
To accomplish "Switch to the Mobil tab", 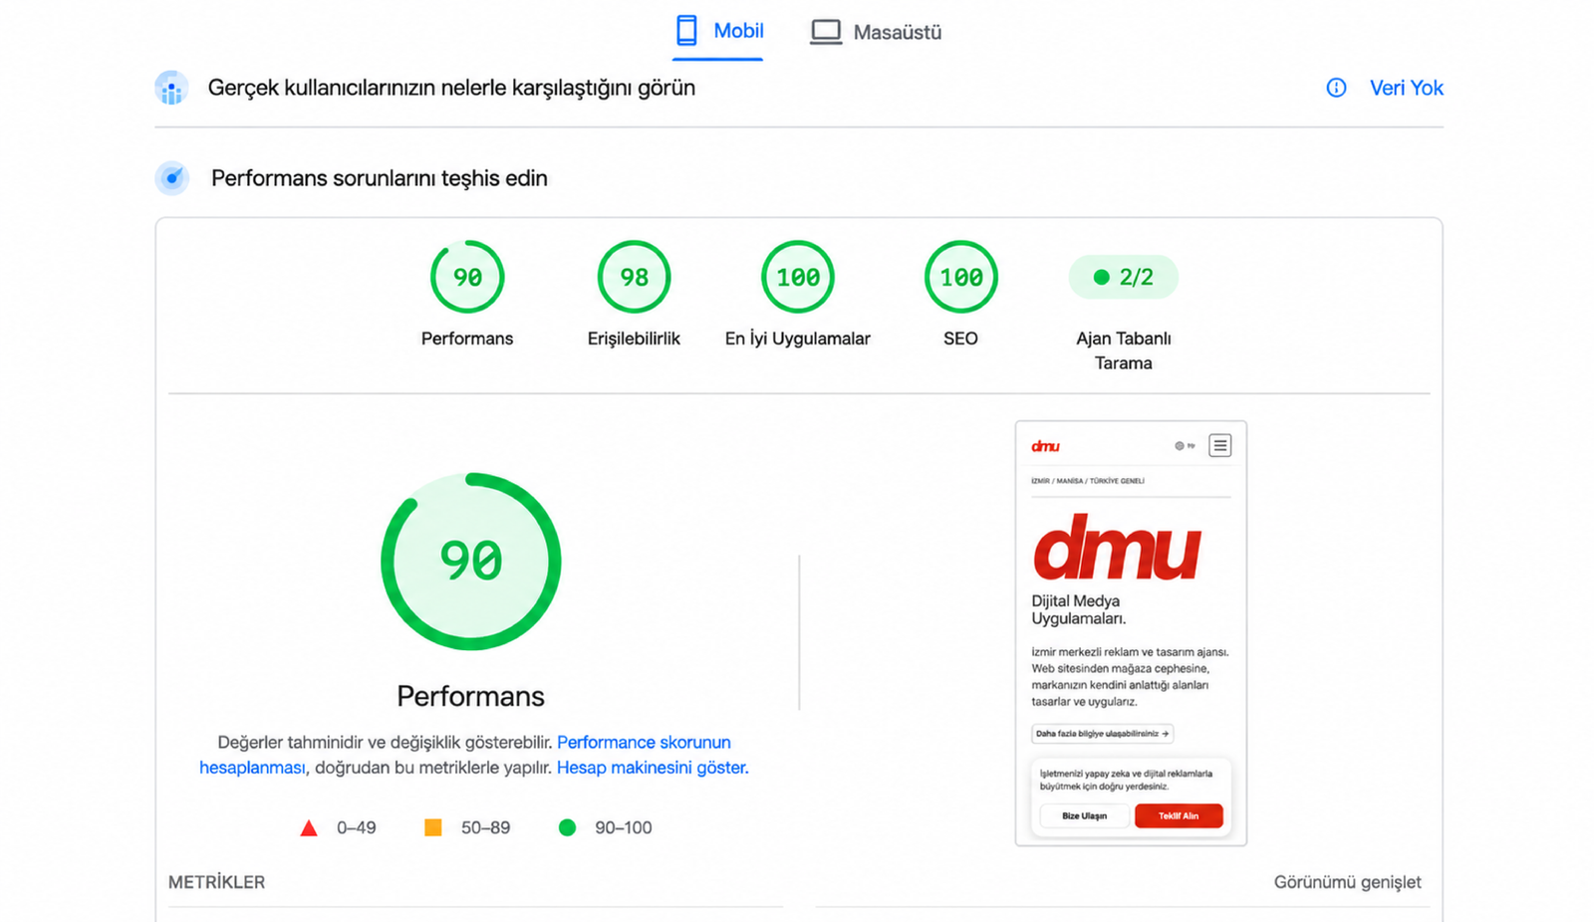I will click(x=718, y=32).
